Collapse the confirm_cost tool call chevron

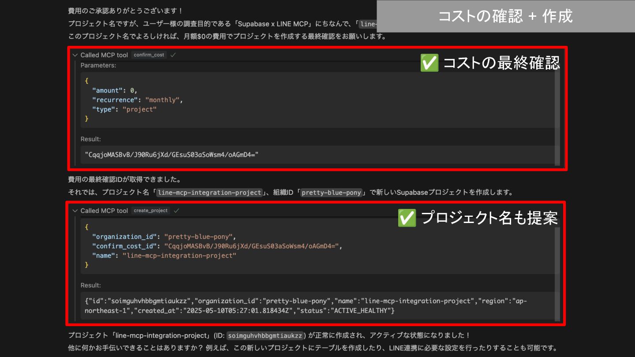point(75,55)
